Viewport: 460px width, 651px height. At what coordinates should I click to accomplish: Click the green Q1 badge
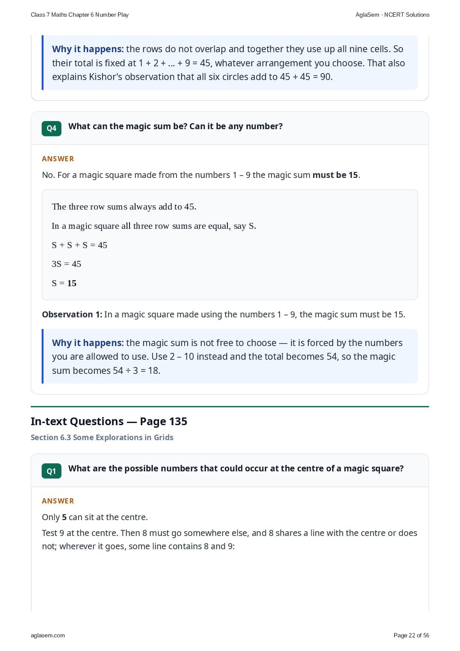coord(51,471)
